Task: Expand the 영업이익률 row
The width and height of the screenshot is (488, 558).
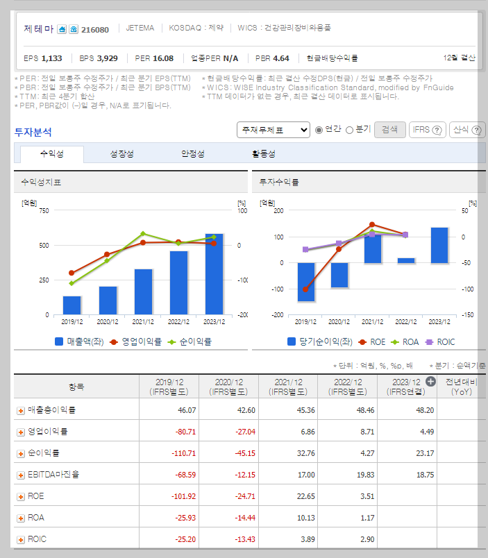Action: [21, 432]
